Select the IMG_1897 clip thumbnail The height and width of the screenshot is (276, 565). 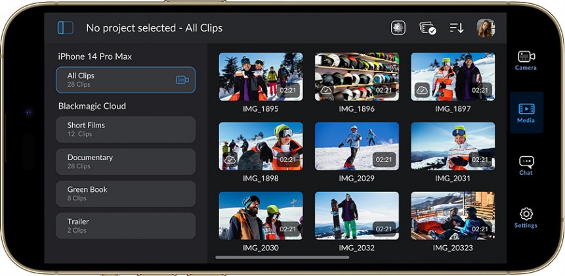(453, 76)
